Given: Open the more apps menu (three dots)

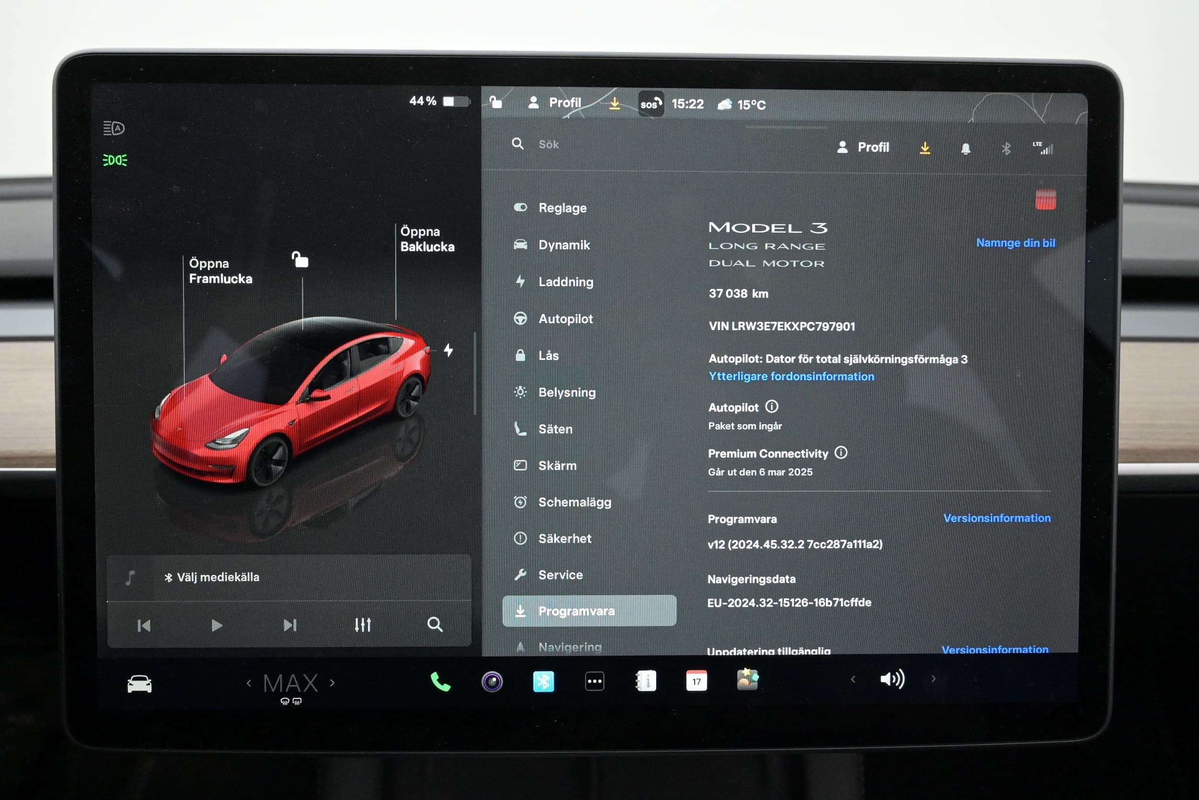Looking at the screenshot, I should pyautogui.click(x=594, y=681).
